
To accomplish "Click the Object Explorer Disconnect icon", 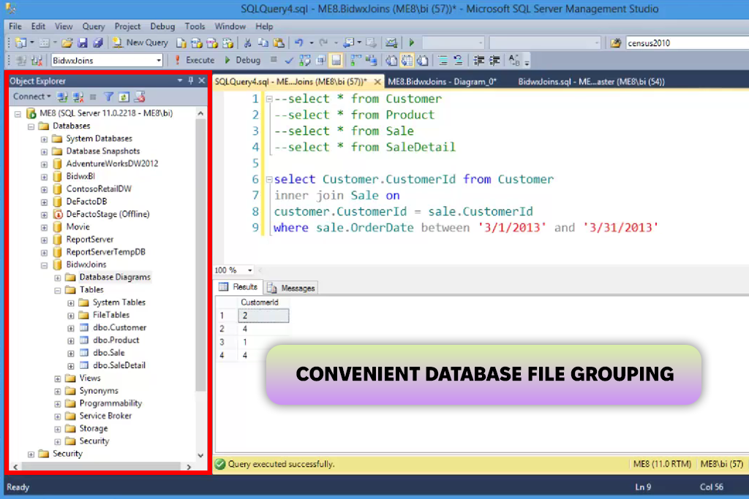I will click(78, 97).
